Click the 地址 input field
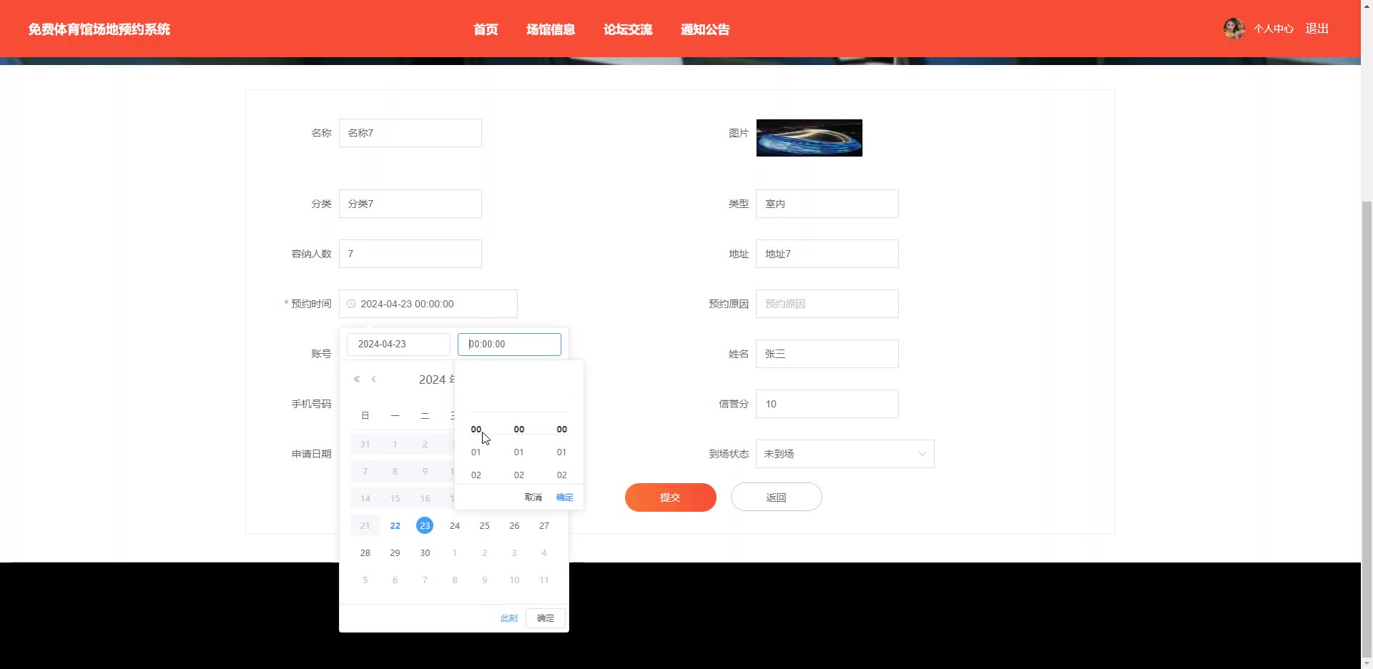 pyautogui.click(x=827, y=254)
